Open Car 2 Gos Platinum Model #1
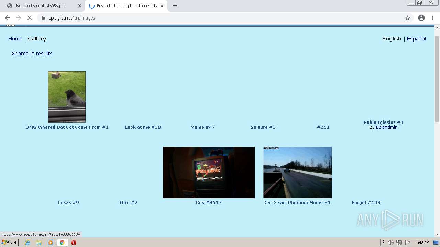The height and width of the screenshot is (247, 440). 297,203
